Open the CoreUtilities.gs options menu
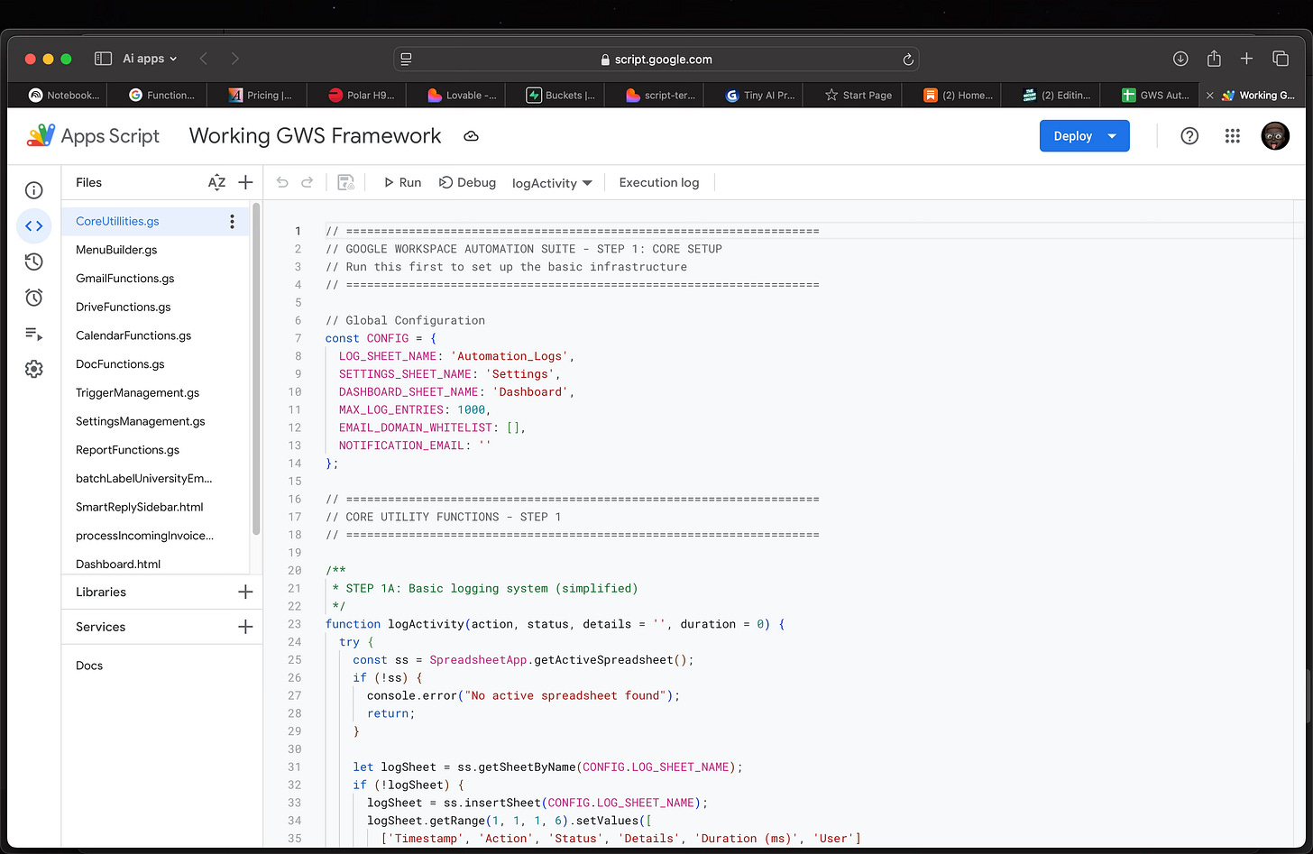1313x854 pixels. (232, 221)
